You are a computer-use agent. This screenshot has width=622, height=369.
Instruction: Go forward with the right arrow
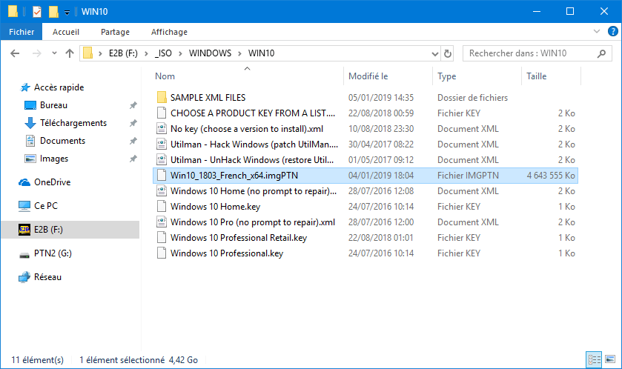pos(36,53)
